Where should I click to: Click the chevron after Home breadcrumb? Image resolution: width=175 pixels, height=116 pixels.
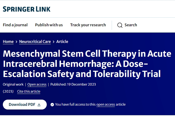pyautogui.click(x=16, y=42)
